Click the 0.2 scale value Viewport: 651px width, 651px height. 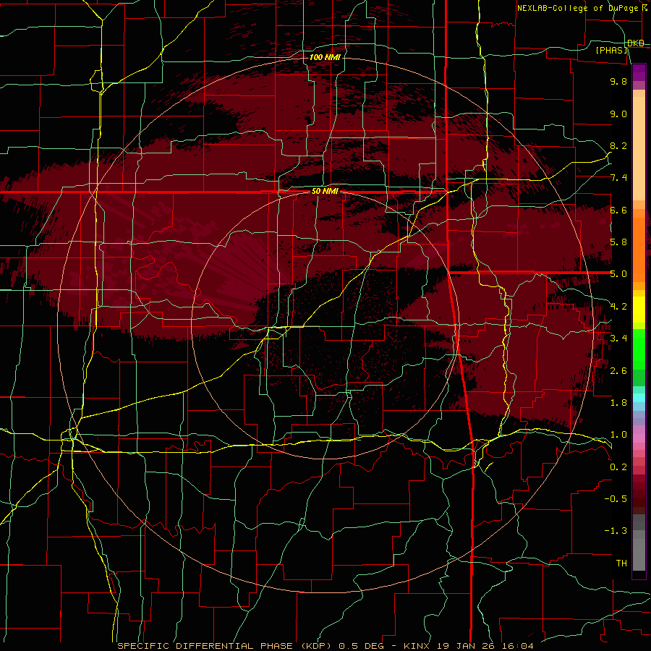coord(618,467)
